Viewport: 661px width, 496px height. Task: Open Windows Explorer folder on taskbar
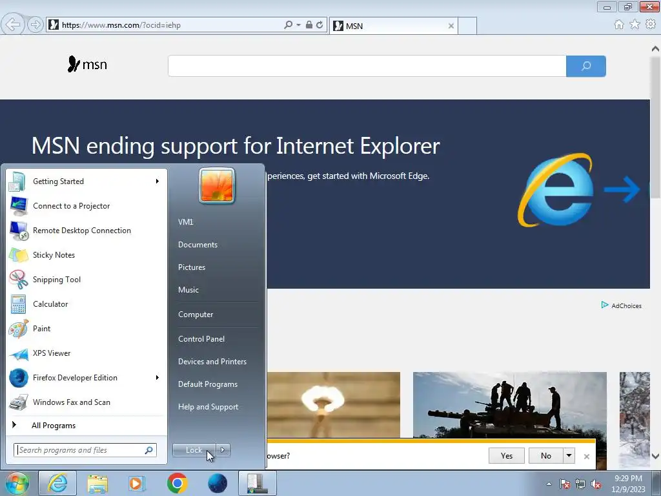click(x=97, y=483)
